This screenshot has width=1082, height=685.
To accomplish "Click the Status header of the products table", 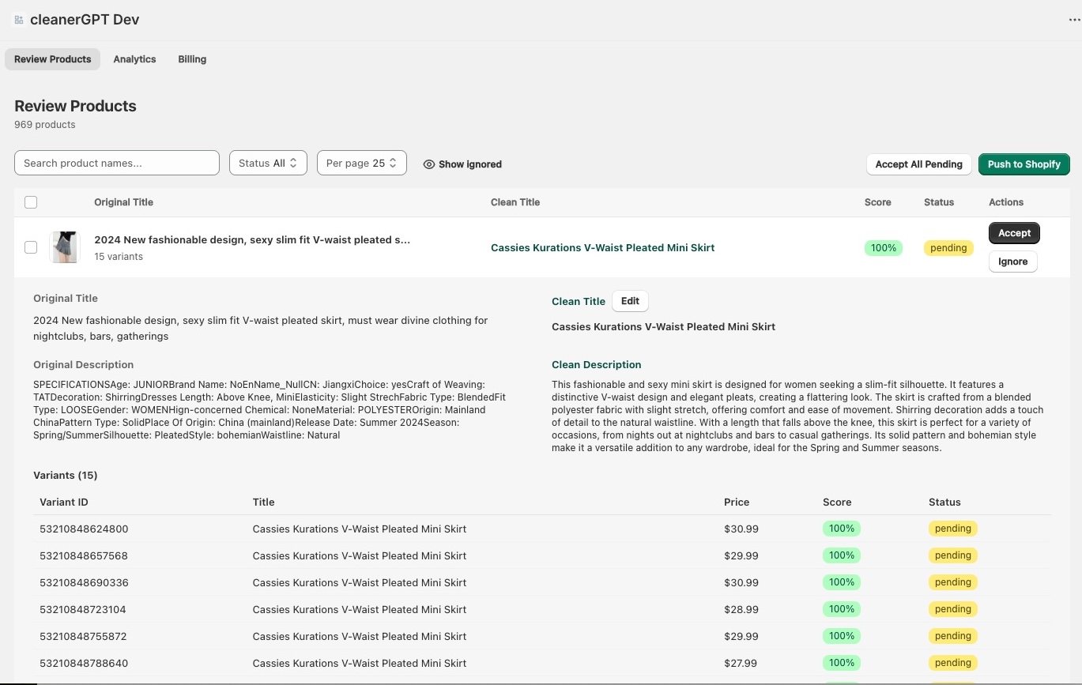I will coord(939,202).
